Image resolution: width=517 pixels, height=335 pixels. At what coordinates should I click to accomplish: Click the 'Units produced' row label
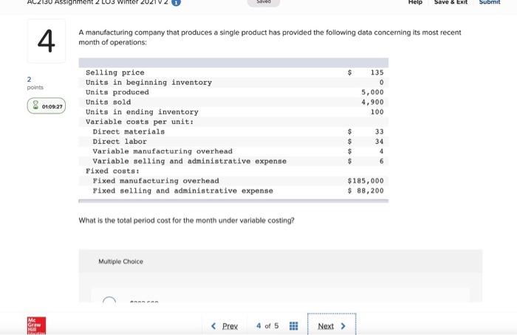point(117,92)
